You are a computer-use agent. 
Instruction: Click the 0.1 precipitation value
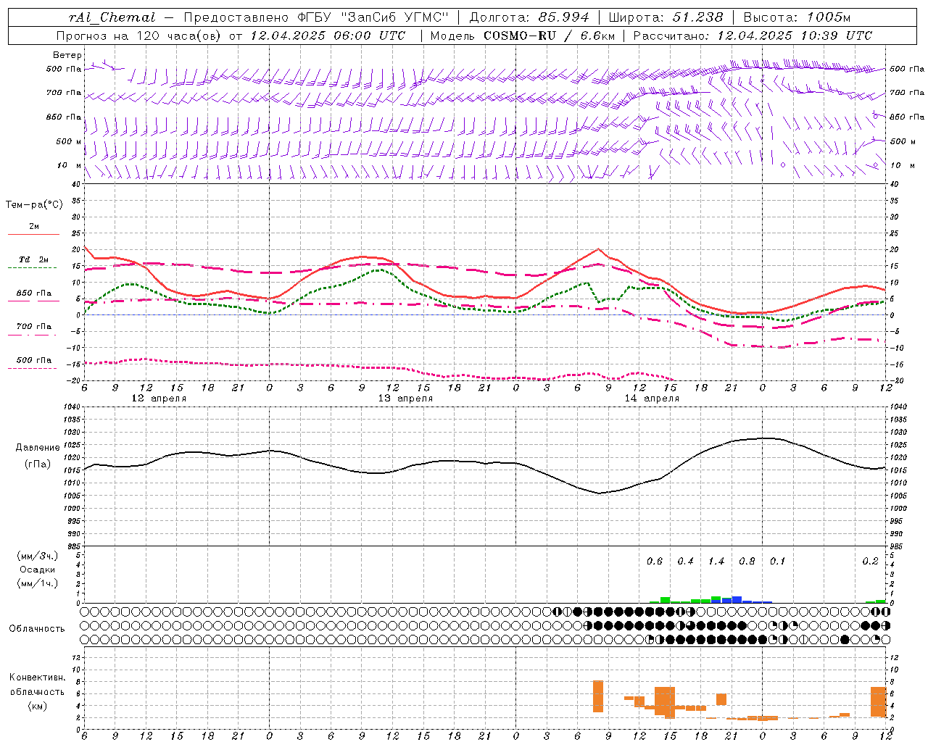(777, 562)
